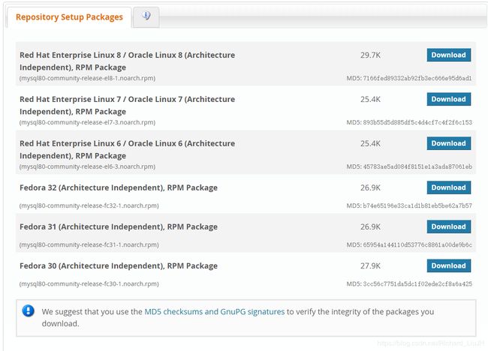Select the Fedora 31 package title
This screenshot has height=351, width=488.
click(x=119, y=227)
